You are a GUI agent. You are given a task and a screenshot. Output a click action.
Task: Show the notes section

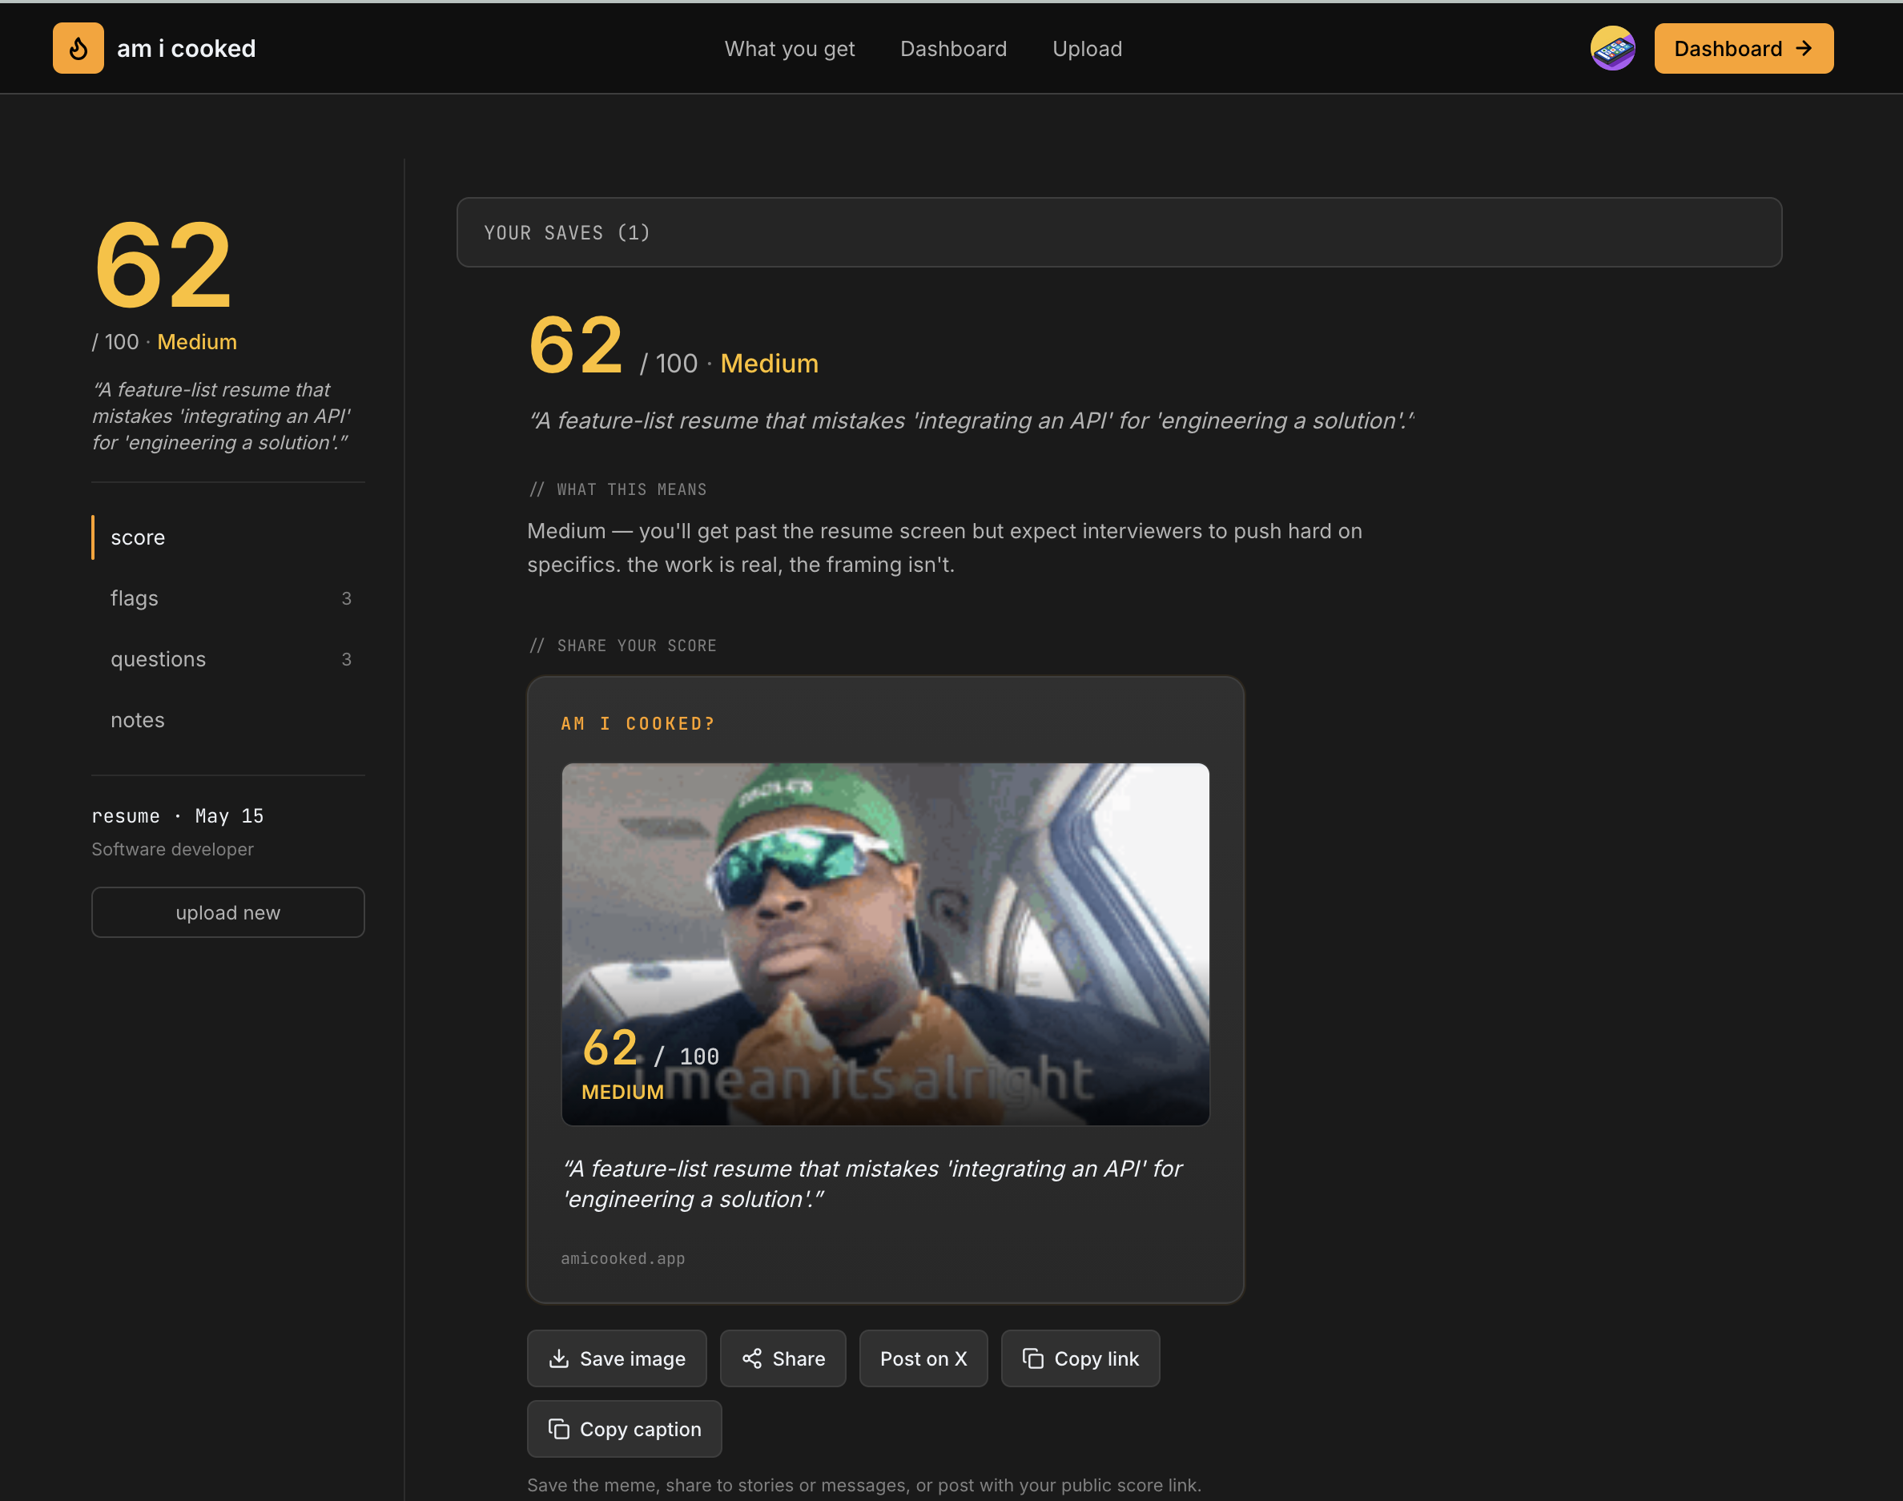click(227, 720)
